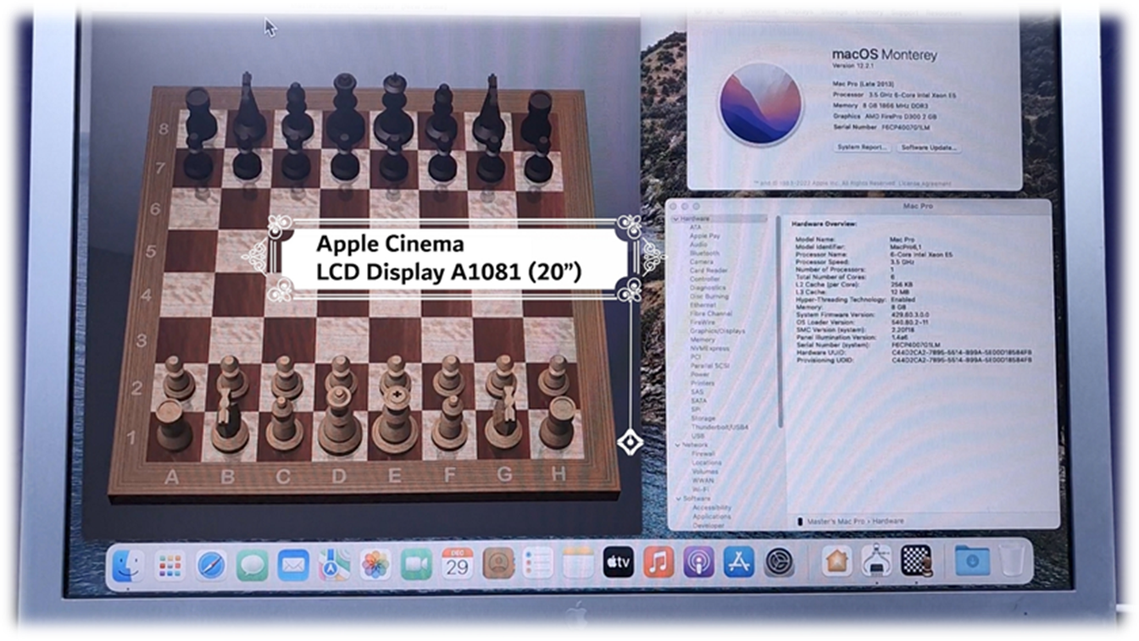Open the Storage tab
This screenshot has height=641, width=1139.
[x=834, y=12]
